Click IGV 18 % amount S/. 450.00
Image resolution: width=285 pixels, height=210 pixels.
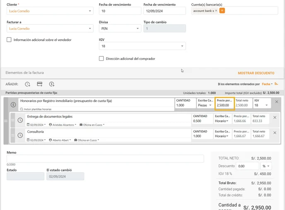pyautogui.click(x=263, y=174)
